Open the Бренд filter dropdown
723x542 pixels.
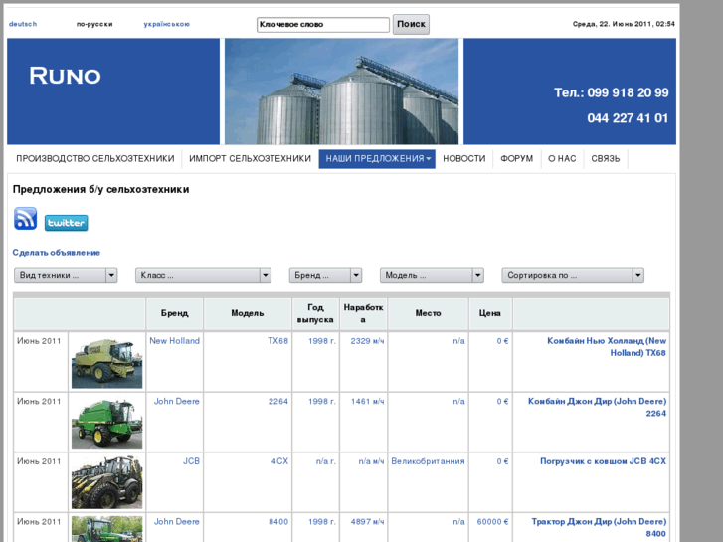pos(325,275)
